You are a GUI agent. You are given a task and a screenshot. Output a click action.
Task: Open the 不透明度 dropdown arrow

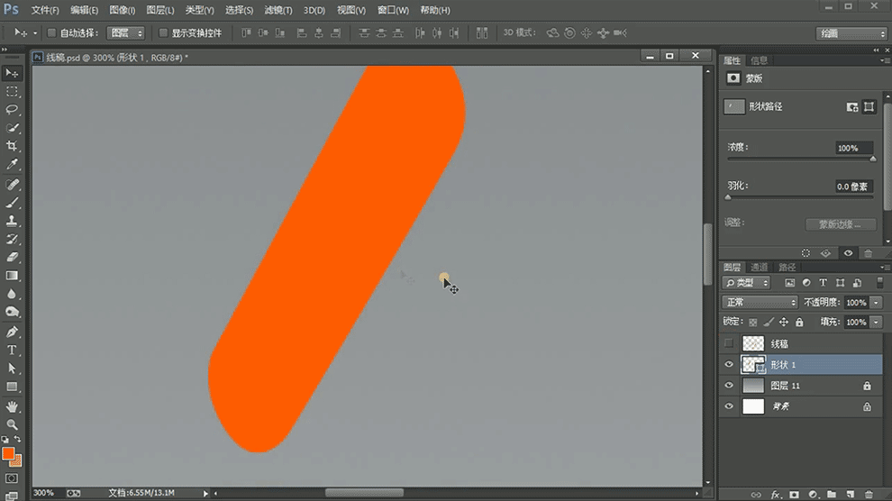(877, 303)
